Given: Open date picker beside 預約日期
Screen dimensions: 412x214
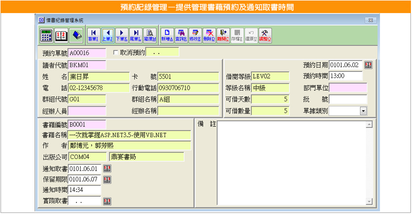Looking at the screenshot, I should [368, 65].
